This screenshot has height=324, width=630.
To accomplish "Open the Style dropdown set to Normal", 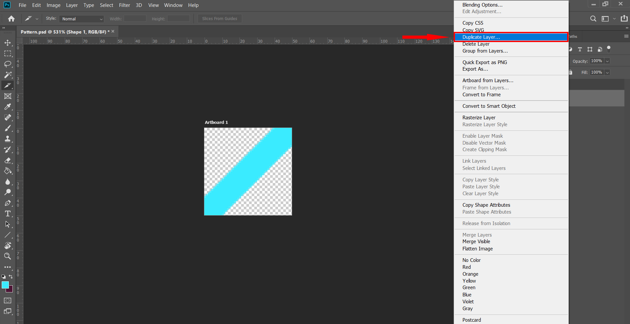I will [82, 19].
